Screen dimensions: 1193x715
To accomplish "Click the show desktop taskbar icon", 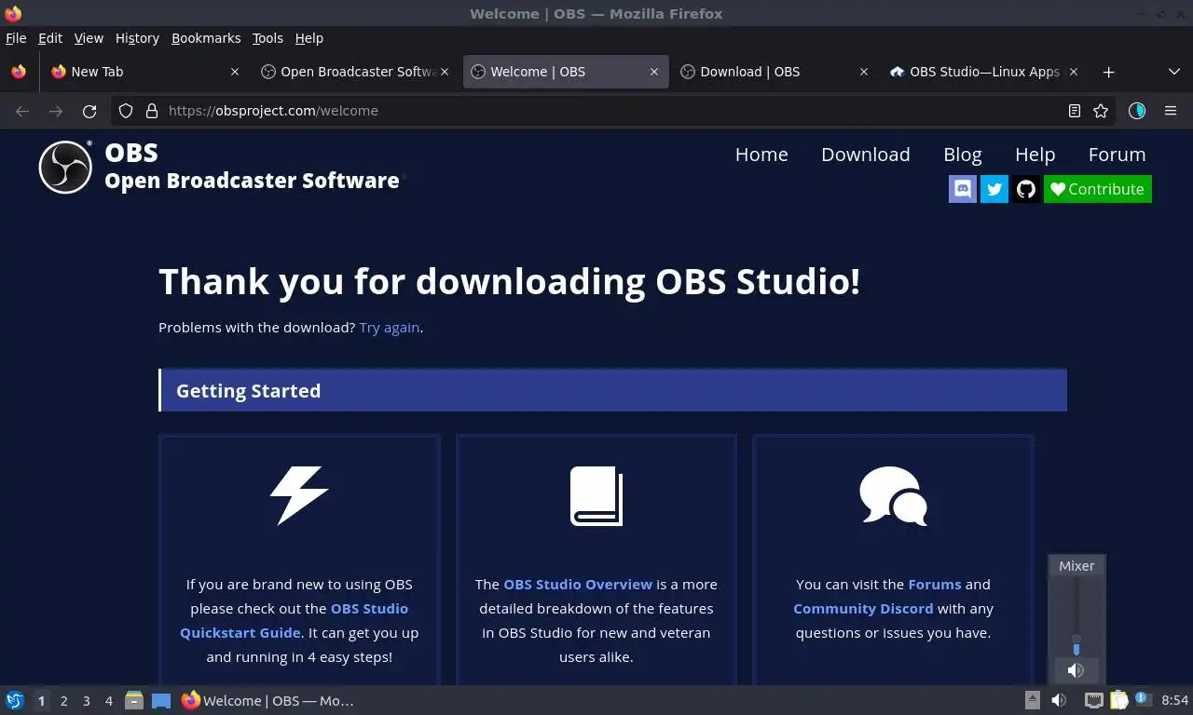I will coord(161,700).
